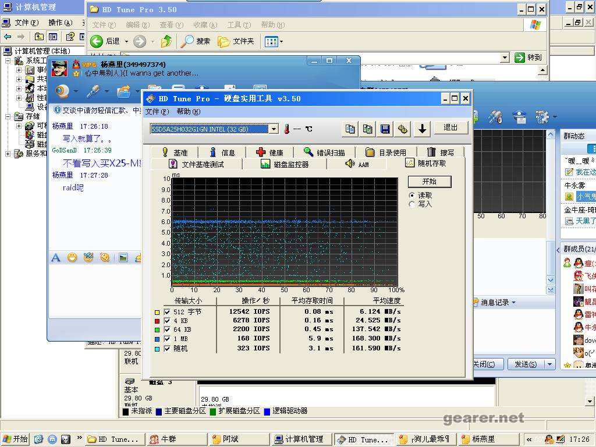Switch to the 磁盘监控器 disk monitor tab
This screenshot has width=596, height=447.
pyautogui.click(x=285, y=164)
